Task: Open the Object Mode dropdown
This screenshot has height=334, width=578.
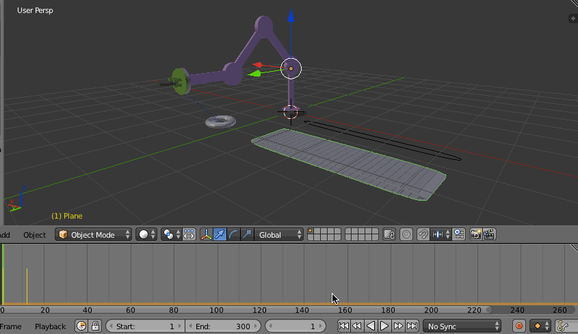Action: tap(93, 234)
